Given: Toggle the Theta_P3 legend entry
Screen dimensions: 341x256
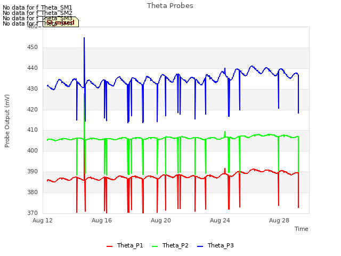Looking at the screenshot, I should (215, 245).
